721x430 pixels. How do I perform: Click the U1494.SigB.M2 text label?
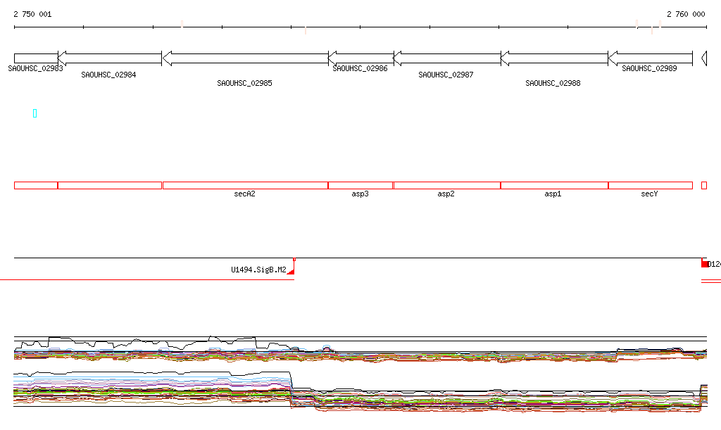258,270
